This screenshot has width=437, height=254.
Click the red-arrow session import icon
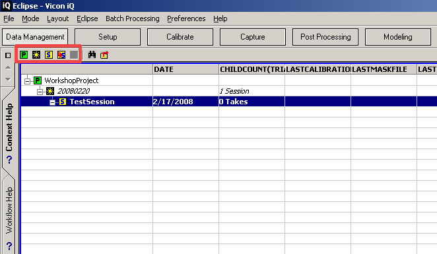pos(61,55)
